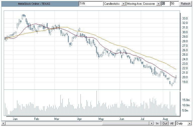
Task: Click the Apr label on the time axis
Action: click(x=79, y=119)
